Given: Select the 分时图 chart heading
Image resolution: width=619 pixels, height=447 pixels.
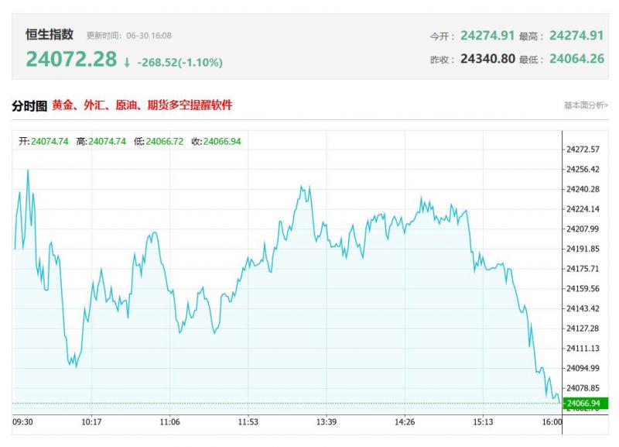Looking at the screenshot, I should coord(29,105).
